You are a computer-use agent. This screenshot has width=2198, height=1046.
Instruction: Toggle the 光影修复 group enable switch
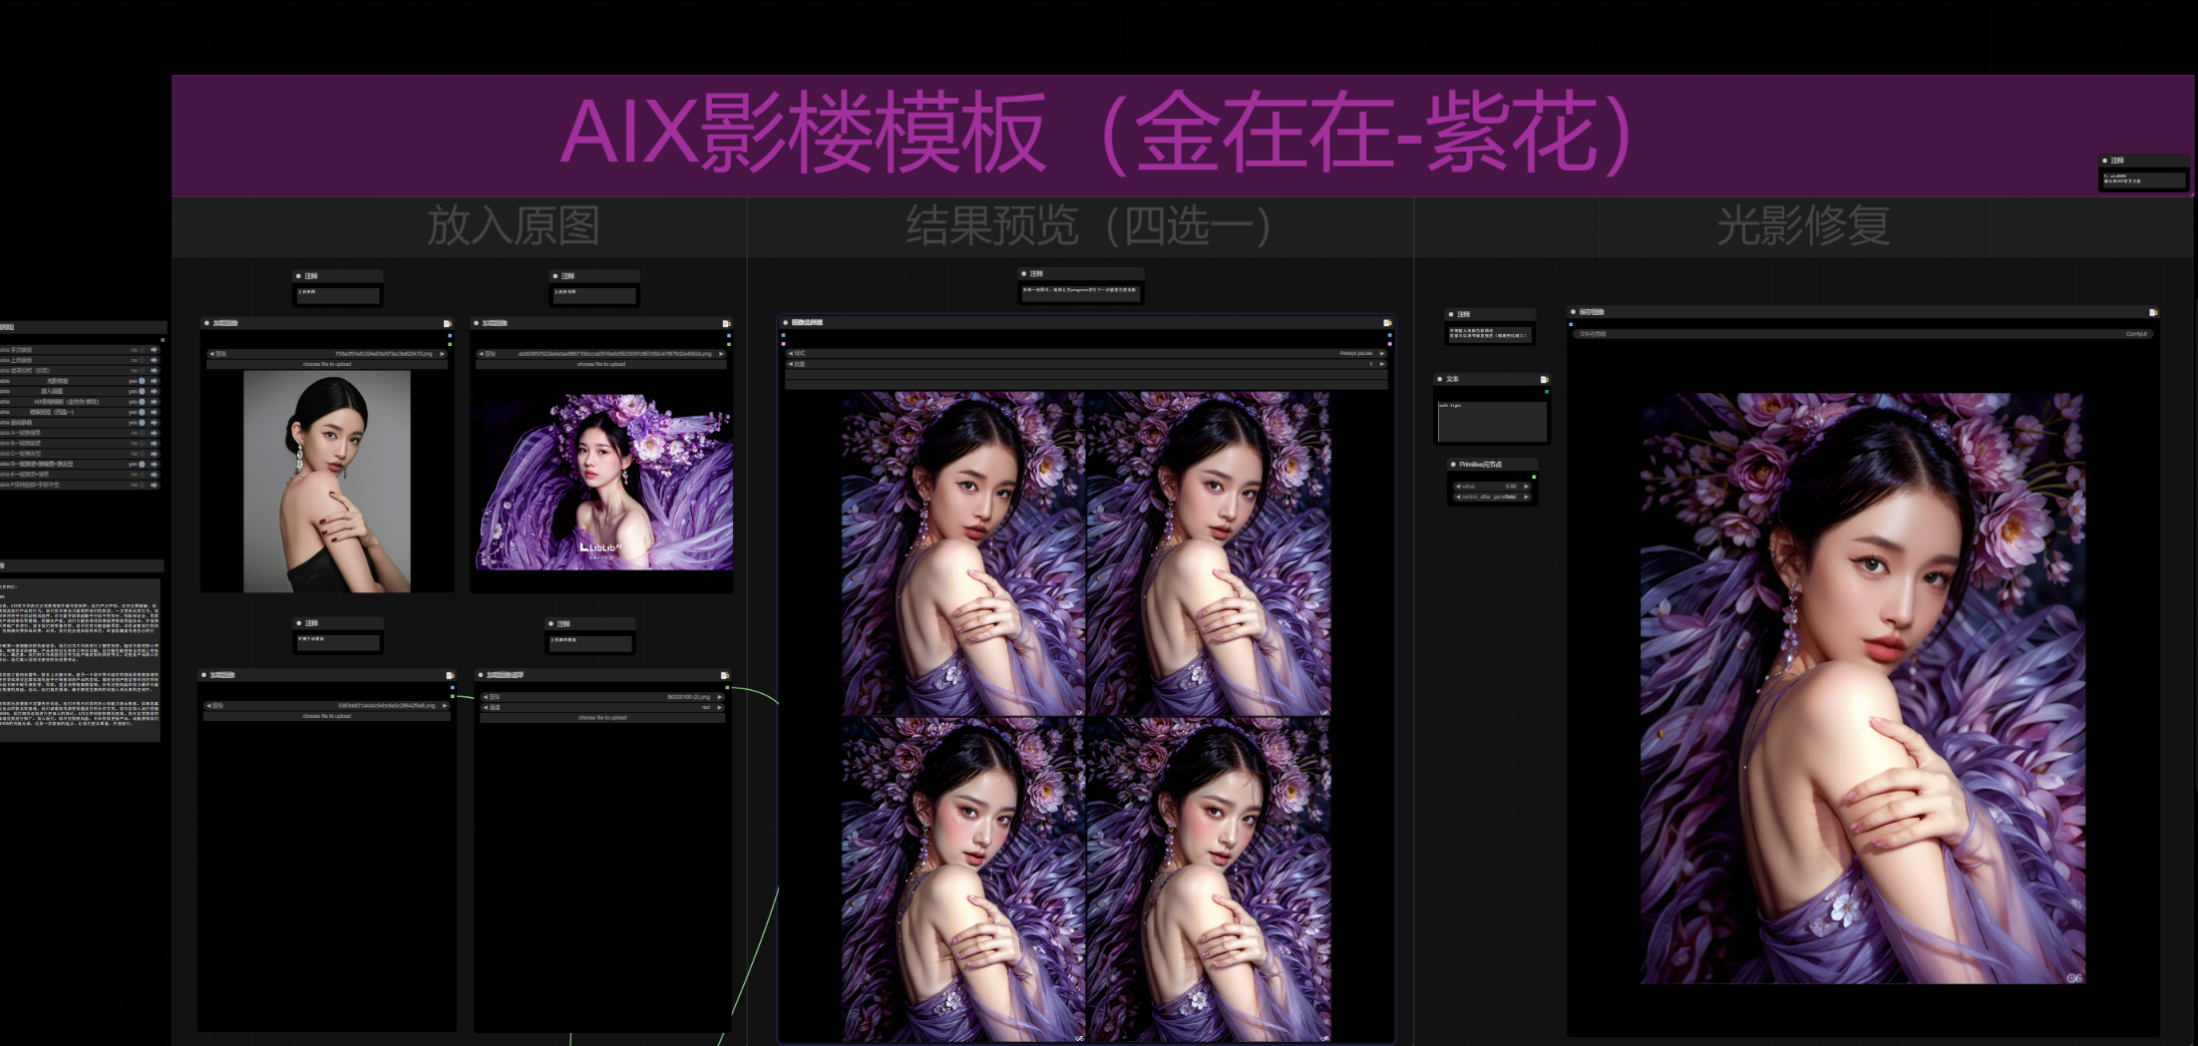tap(142, 381)
